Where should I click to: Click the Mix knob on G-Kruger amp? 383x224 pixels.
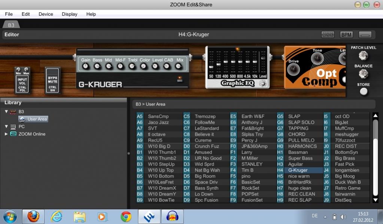(x=179, y=66)
